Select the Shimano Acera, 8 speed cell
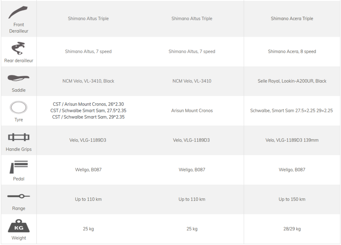 click(292, 52)
